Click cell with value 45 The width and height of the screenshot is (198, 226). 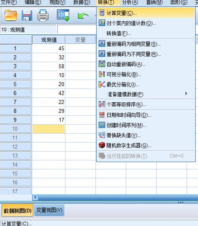[49, 48]
